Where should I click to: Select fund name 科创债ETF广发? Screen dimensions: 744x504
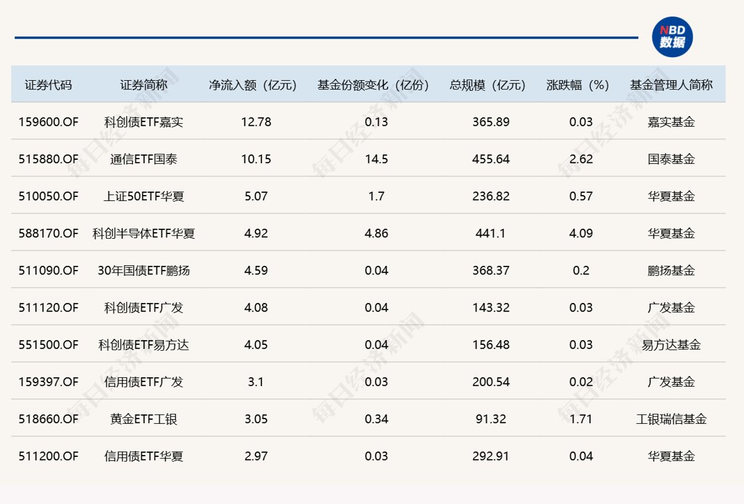point(144,307)
